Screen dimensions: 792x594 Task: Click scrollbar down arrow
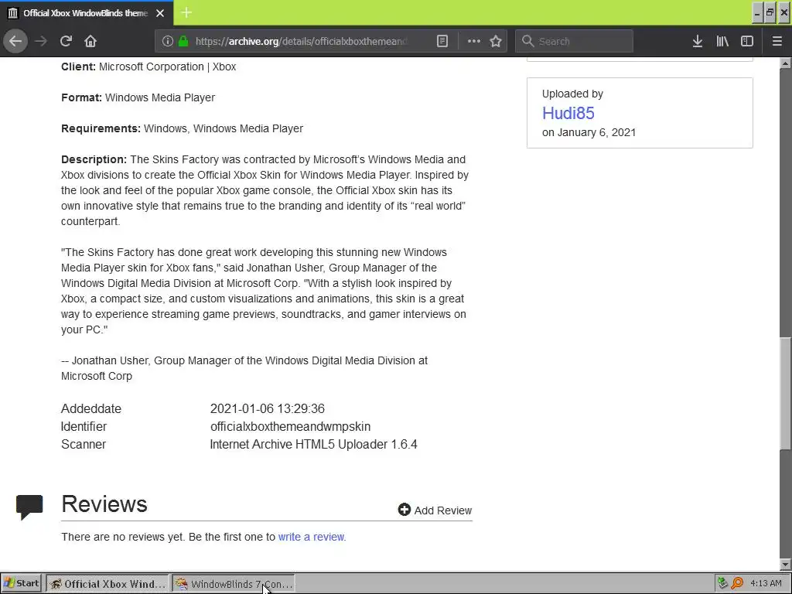[x=785, y=565]
